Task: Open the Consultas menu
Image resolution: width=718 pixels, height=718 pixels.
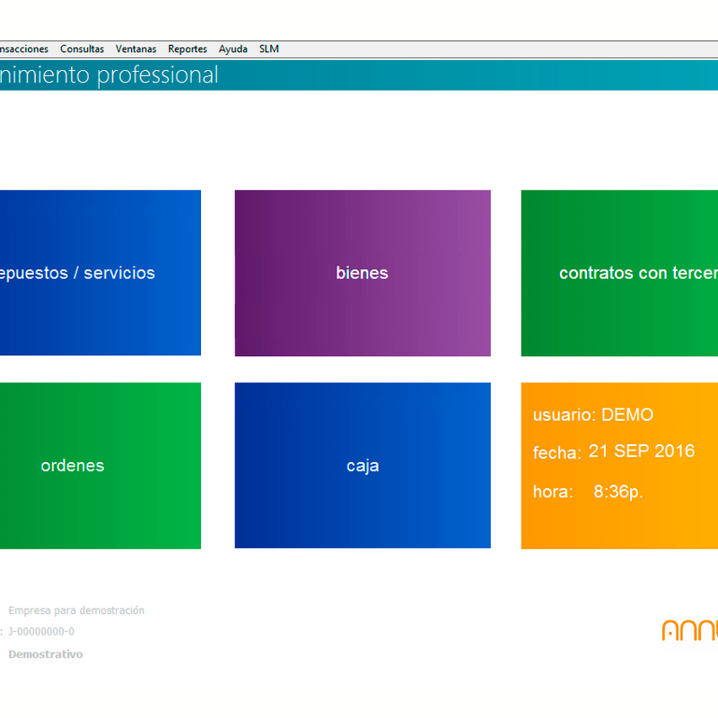Action: (x=82, y=49)
